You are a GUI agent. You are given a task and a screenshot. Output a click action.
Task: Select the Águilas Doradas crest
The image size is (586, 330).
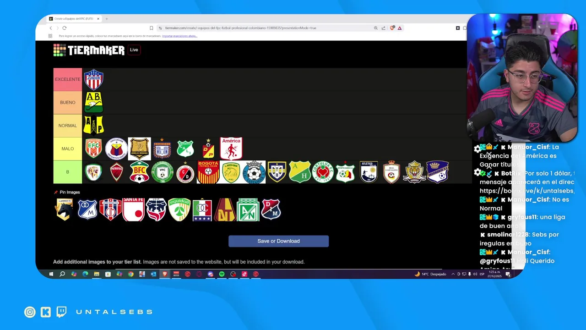coord(139,148)
